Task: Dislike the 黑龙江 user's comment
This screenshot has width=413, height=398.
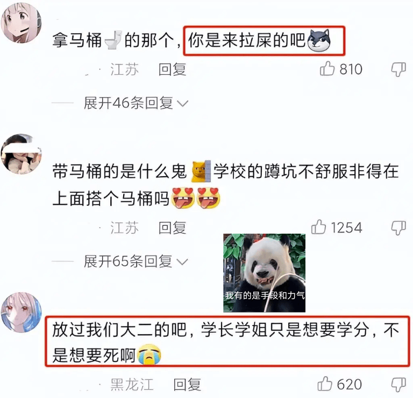Action: pos(398,385)
